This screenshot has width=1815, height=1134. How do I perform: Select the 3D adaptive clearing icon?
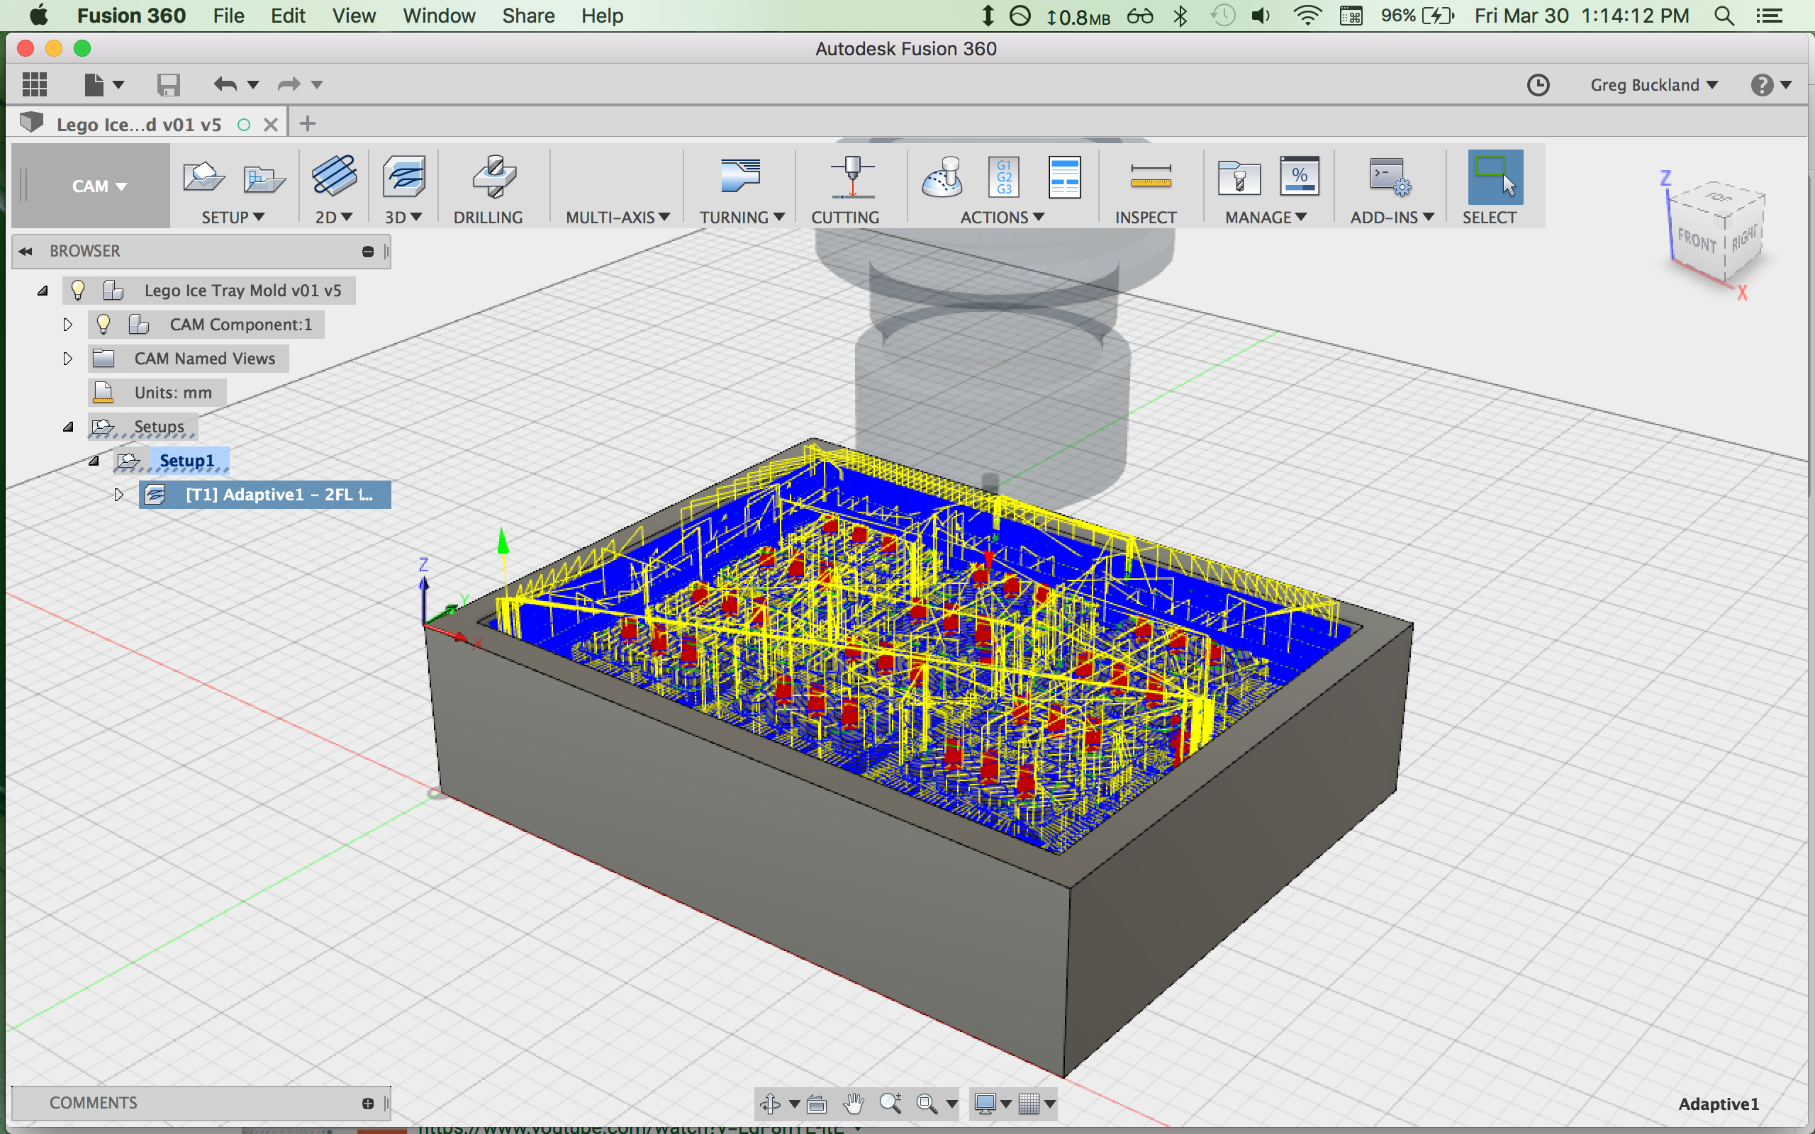point(404,176)
